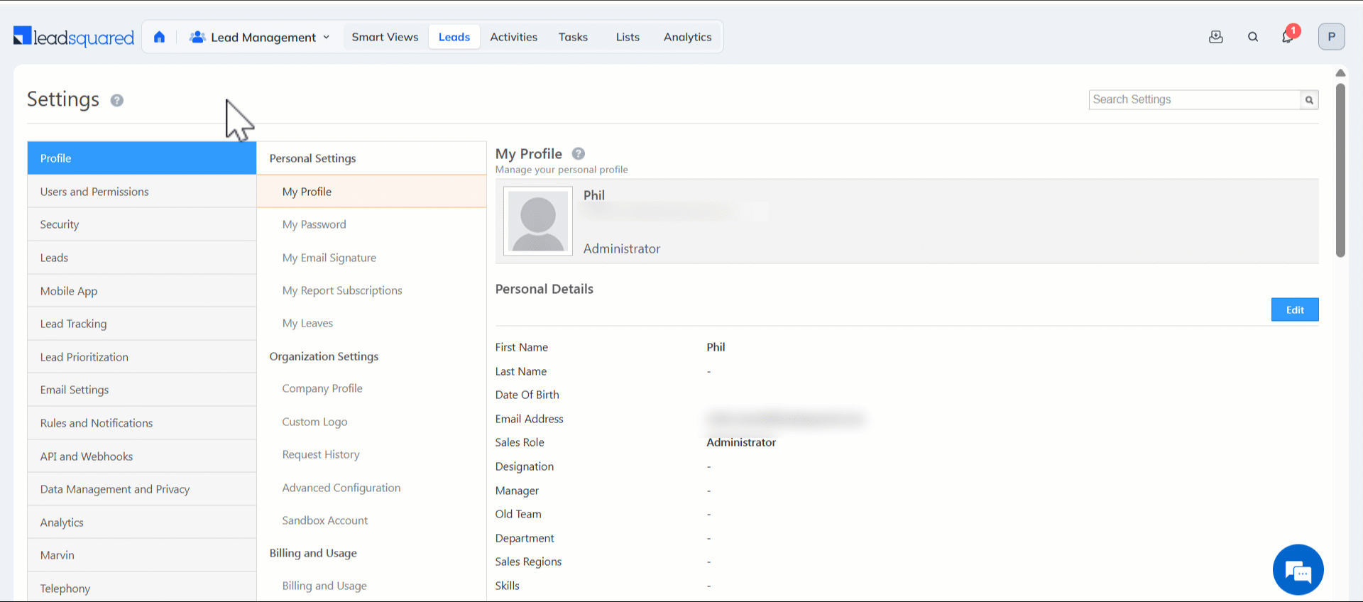Select Users and Permissions in sidebar
This screenshot has width=1363, height=602.
pyautogui.click(x=94, y=192)
